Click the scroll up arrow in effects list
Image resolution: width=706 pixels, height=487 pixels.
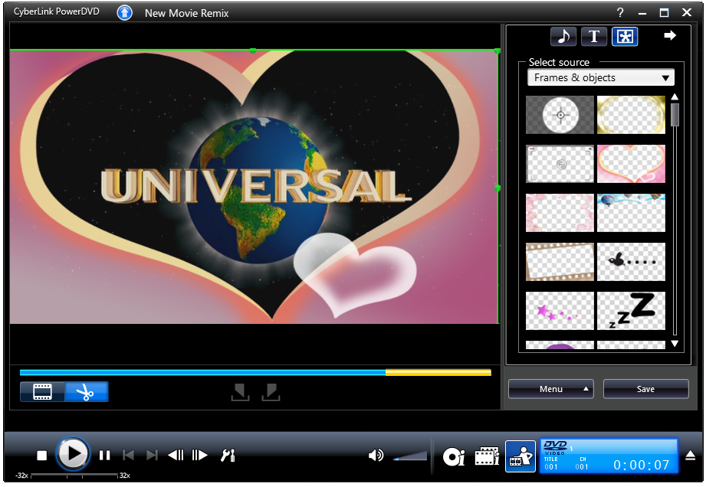[x=675, y=96]
